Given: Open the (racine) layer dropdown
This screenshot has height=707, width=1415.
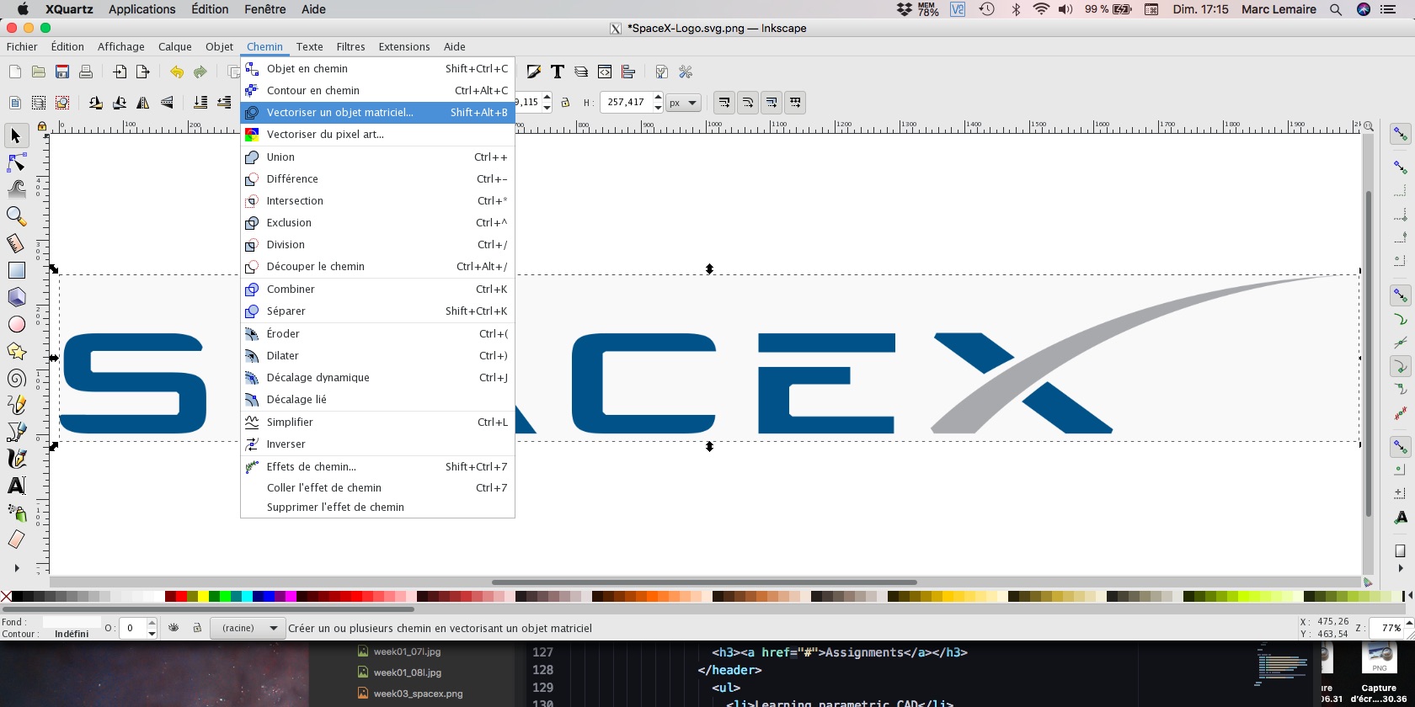Looking at the screenshot, I should [248, 628].
